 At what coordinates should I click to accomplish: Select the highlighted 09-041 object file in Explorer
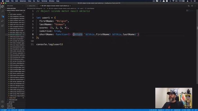pos(16,35)
